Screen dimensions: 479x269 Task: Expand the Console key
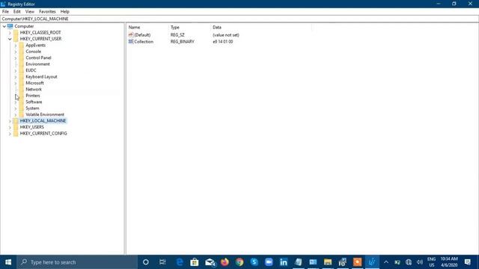(x=16, y=52)
